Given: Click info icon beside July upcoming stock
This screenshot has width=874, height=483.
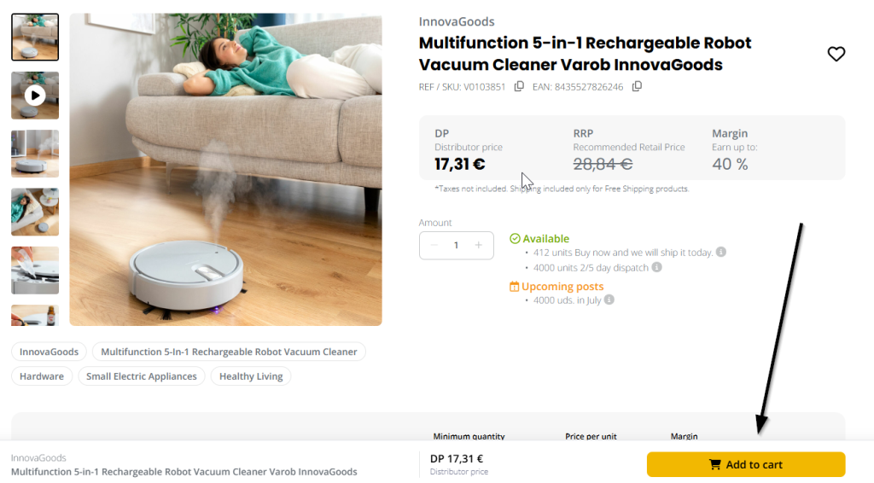Looking at the screenshot, I should pos(609,300).
